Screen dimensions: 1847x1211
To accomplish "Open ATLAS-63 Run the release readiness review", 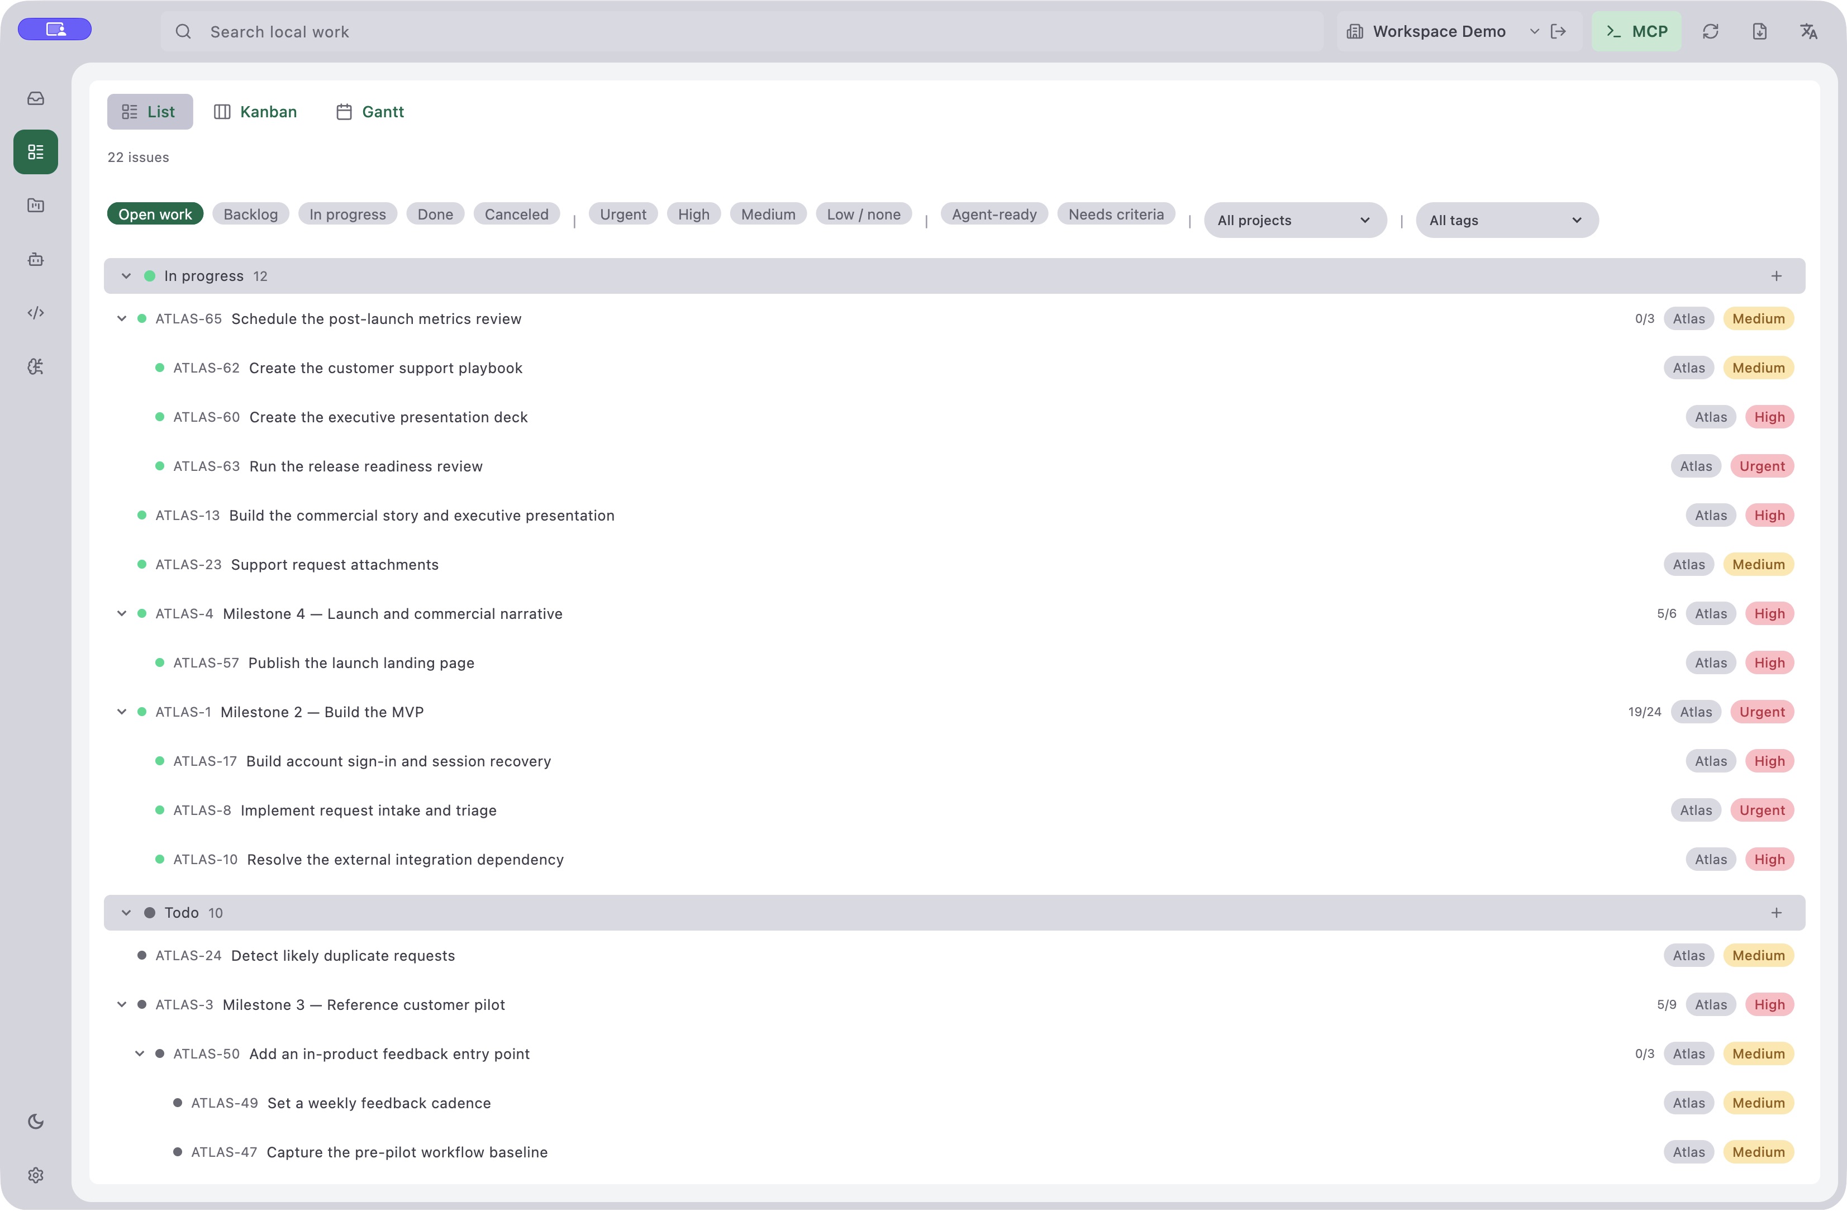I will pyautogui.click(x=955, y=466).
